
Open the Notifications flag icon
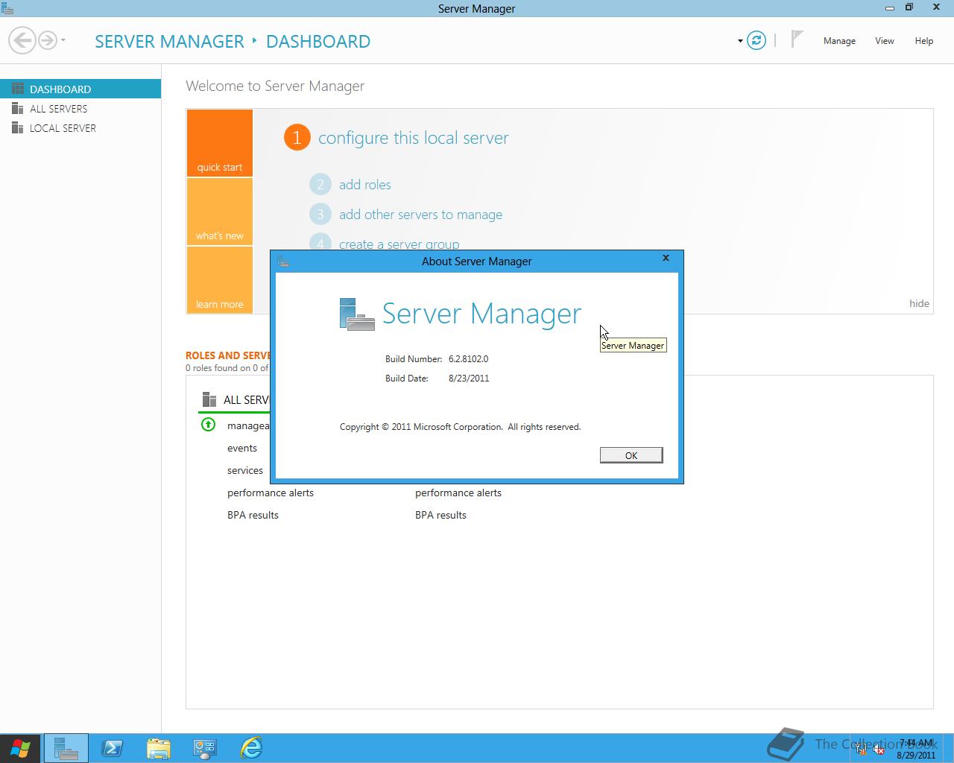(797, 39)
